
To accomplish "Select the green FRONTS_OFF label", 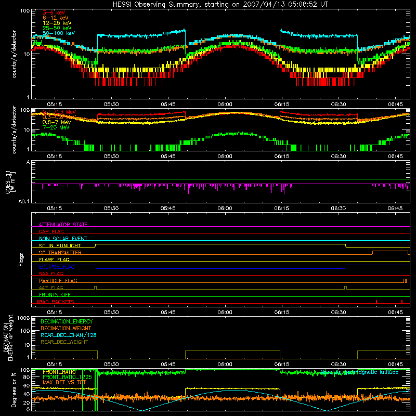I will tap(55, 295).
